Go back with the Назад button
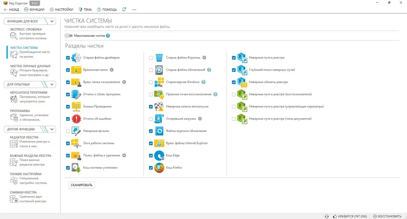Screen dimensions: 407x219 pos(11,9)
